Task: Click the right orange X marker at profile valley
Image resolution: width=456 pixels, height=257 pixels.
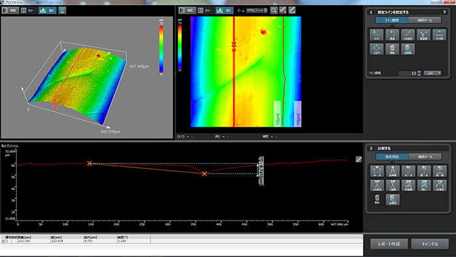Action: coord(205,174)
